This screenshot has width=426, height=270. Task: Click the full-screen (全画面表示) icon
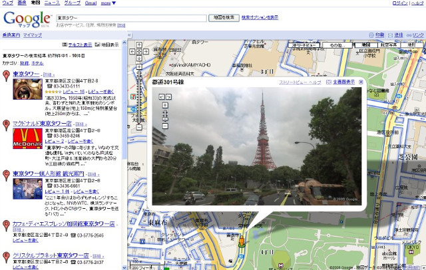click(x=328, y=82)
